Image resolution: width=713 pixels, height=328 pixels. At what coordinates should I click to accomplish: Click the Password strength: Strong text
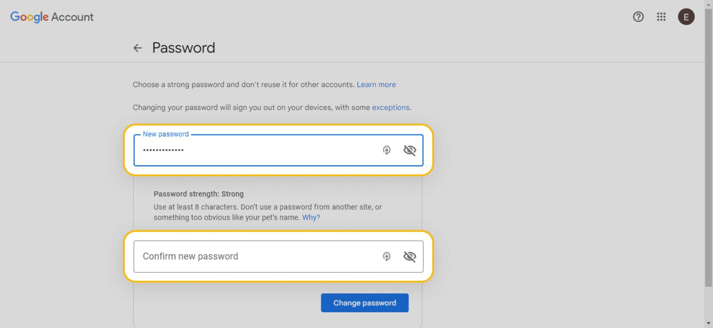199,194
